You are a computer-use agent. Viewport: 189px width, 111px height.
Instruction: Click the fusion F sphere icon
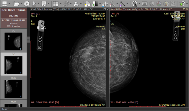pyautogui.click(x=166, y=4)
